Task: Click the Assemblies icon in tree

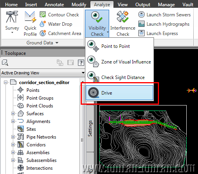Action: [21, 152]
